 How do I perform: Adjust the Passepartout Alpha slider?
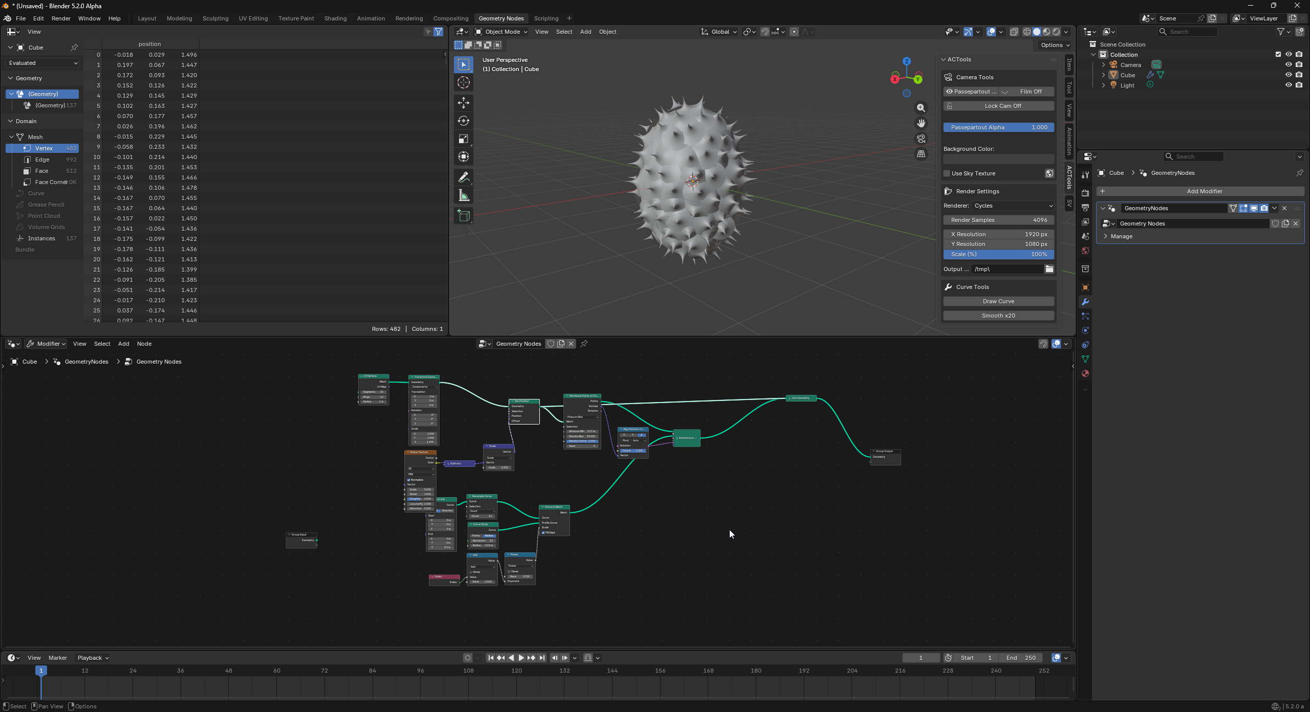tap(998, 127)
